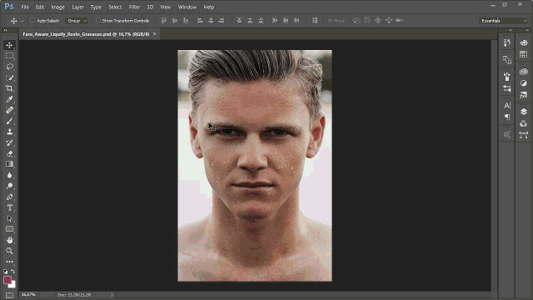Expand the tools panel double arrow
This screenshot has width=533, height=300.
(x=6, y=30)
